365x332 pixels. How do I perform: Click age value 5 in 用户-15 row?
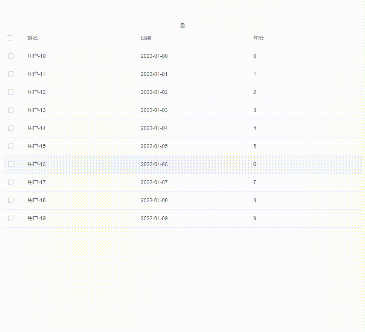255,146
